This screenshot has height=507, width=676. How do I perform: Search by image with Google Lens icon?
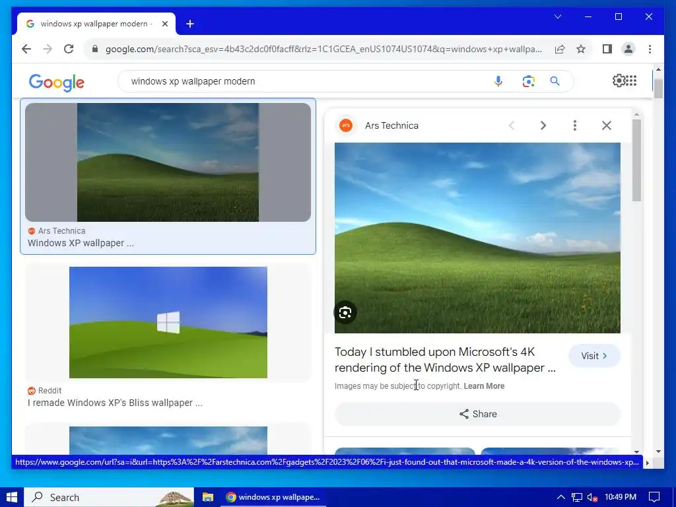click(529, 81)
